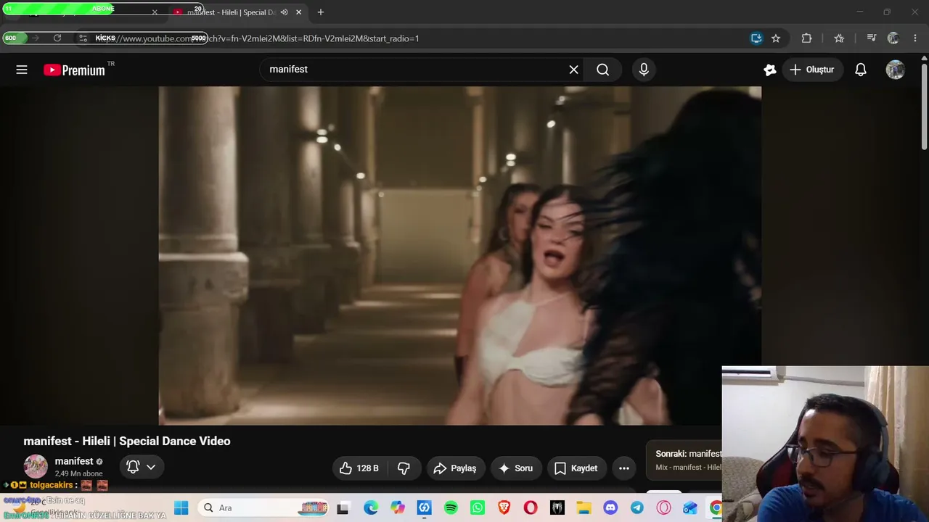This screenshot has width=929, height=522.
Task: Open the Chrome profile avatar
Action: pyautogui.click(x=893, y=38)
